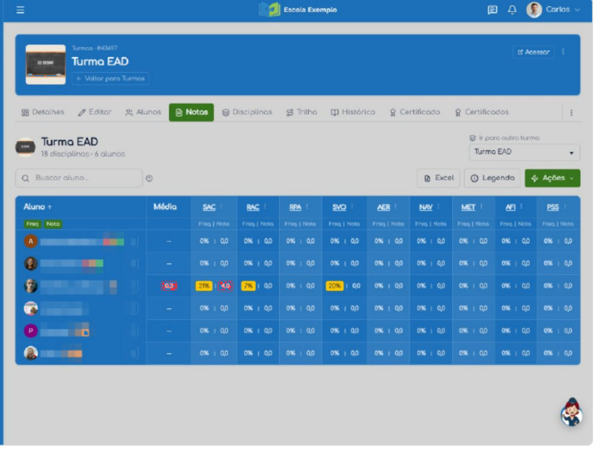
Task: Click the history clock icon beside search
Action: pos(149,178)
